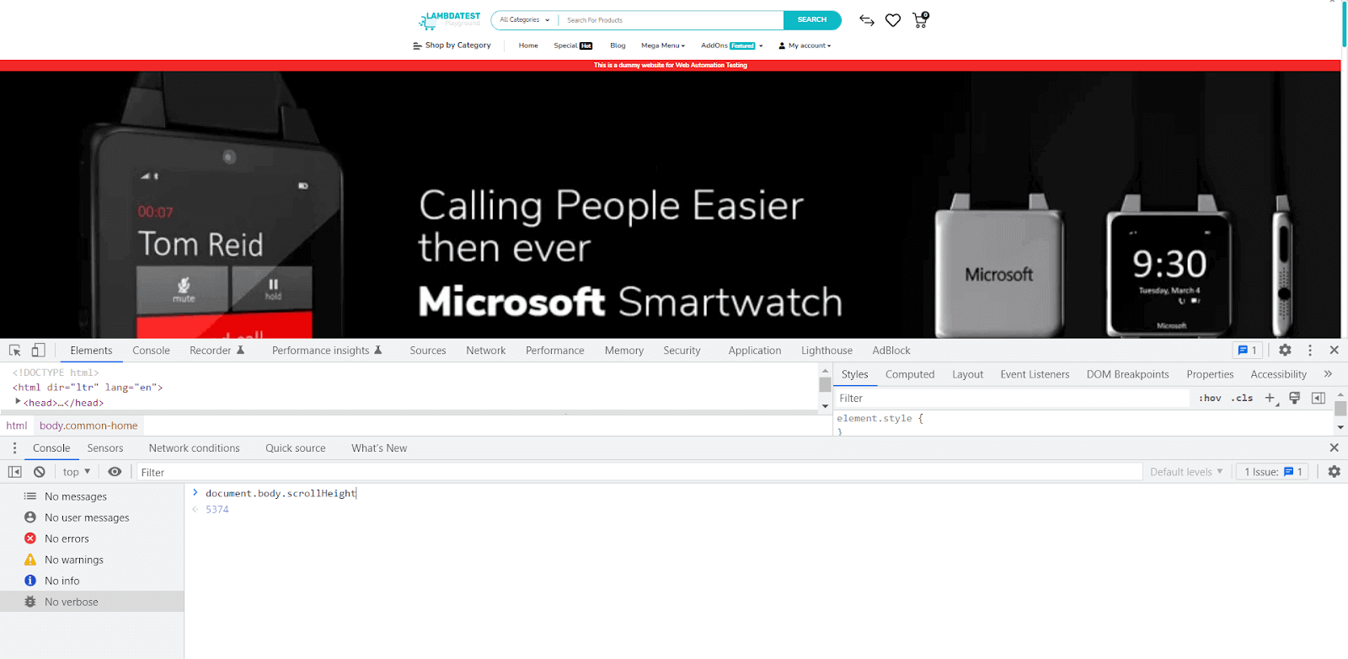Toggle the :hov element state panel

[1210, 399]
